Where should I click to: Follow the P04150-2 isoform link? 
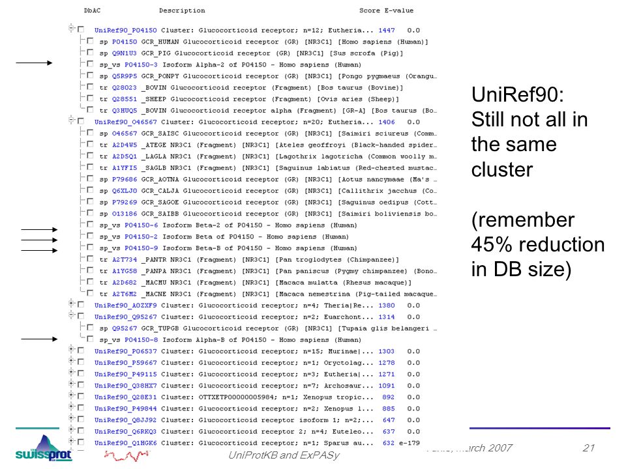[141, 237]
